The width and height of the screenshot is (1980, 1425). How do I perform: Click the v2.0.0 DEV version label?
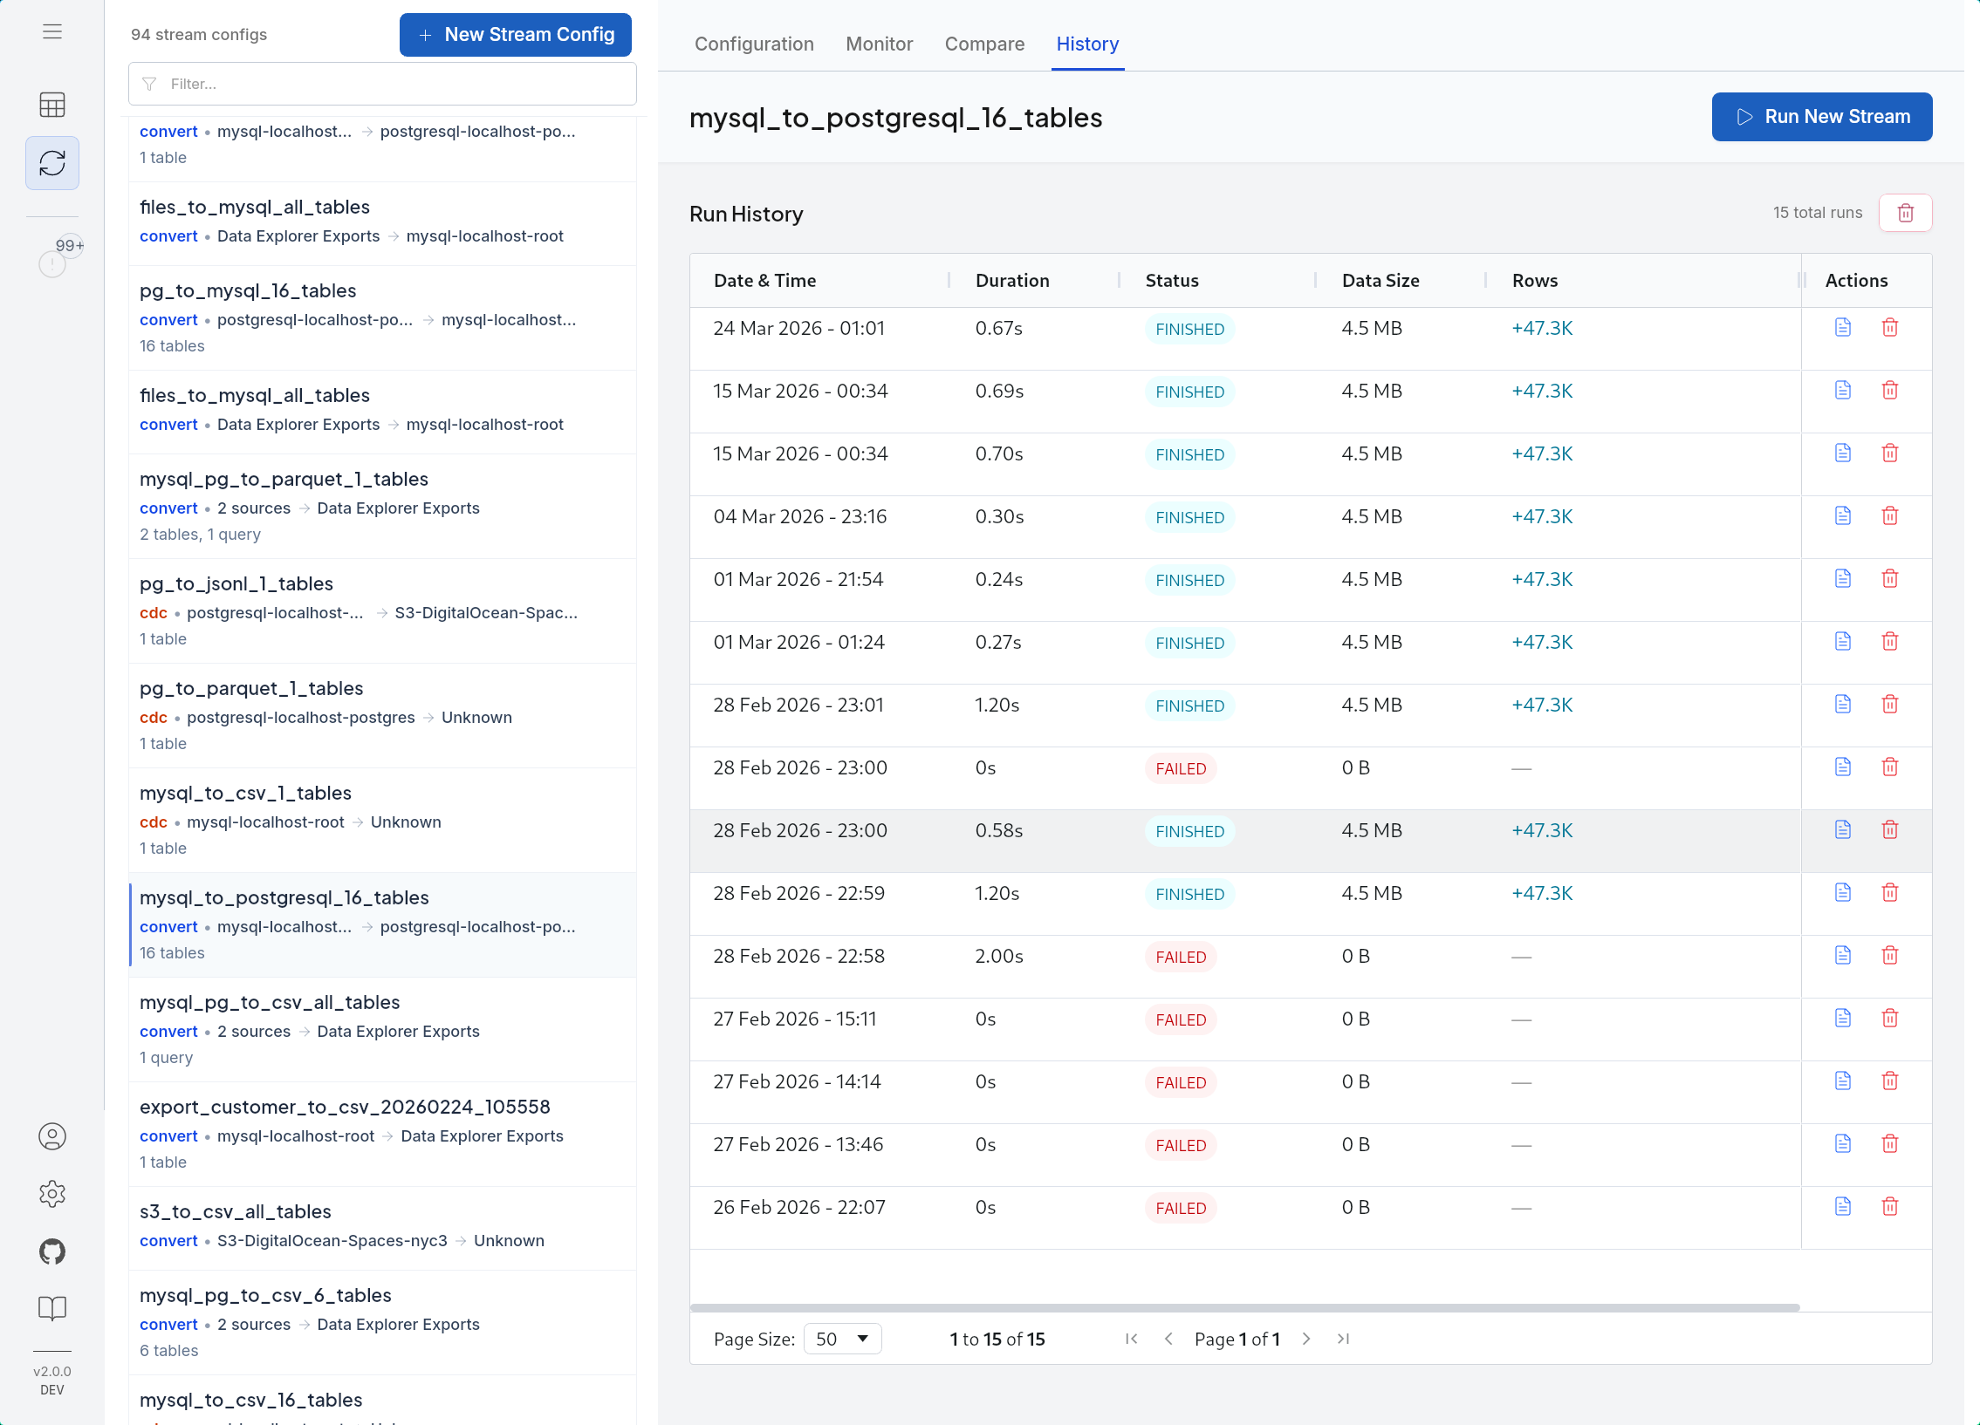52,1381
